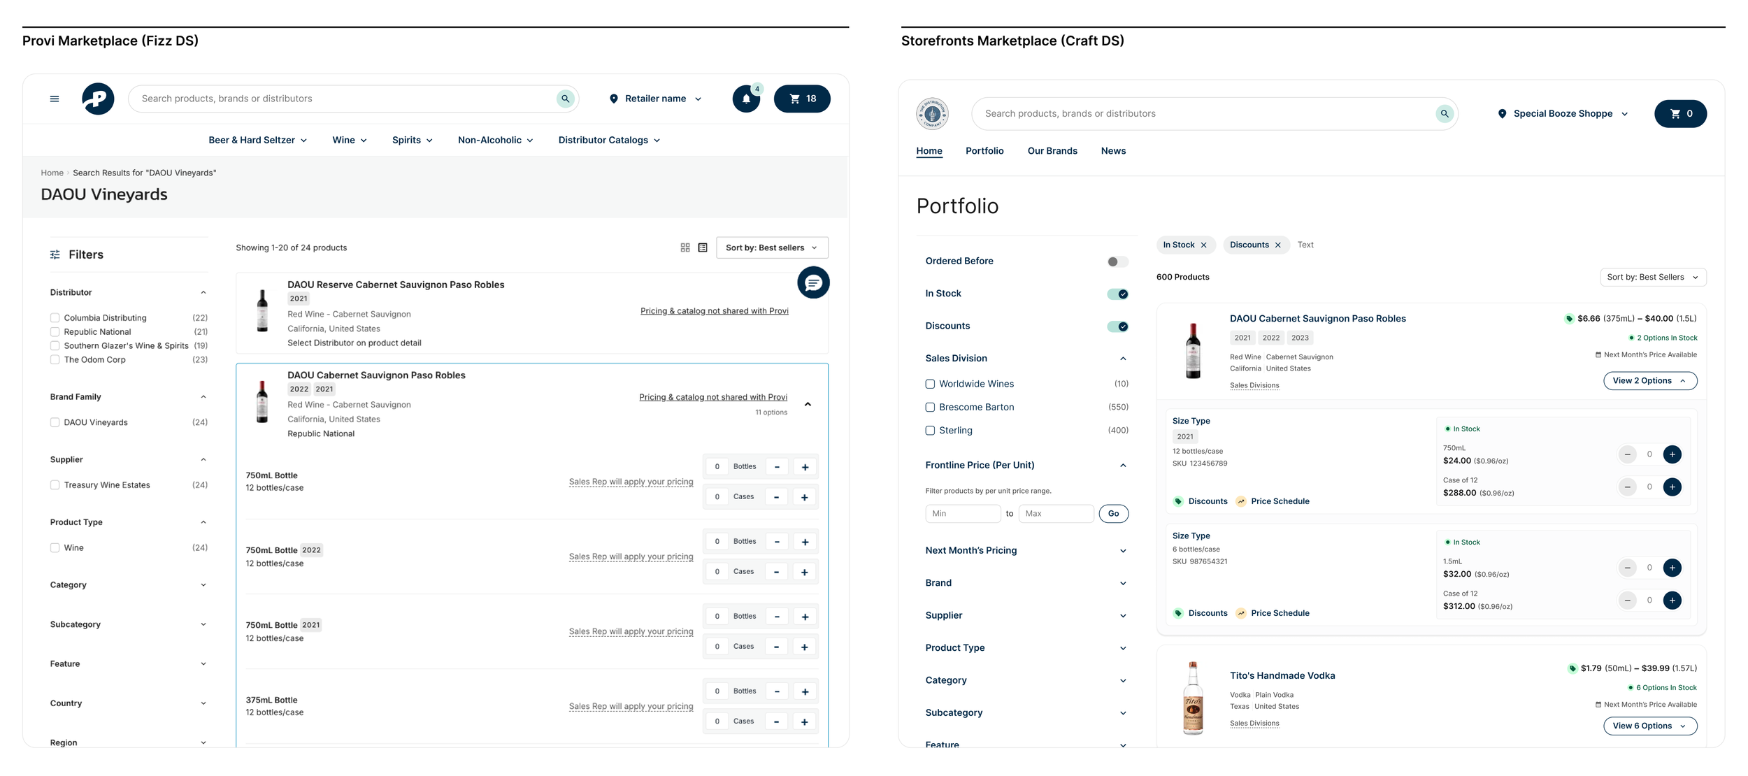Viewport: 1748px width, 776px height.
Task: Switch to grid view icon
Action: point(685,247)
